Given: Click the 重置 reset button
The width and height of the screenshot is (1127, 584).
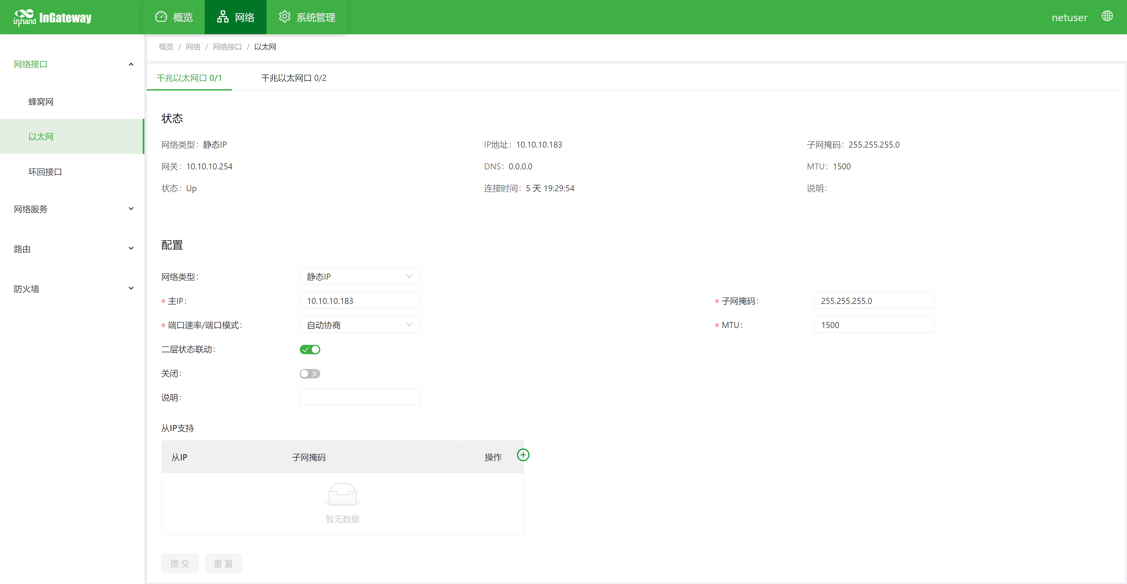Looking at the screenshot, I should (223, 563).
